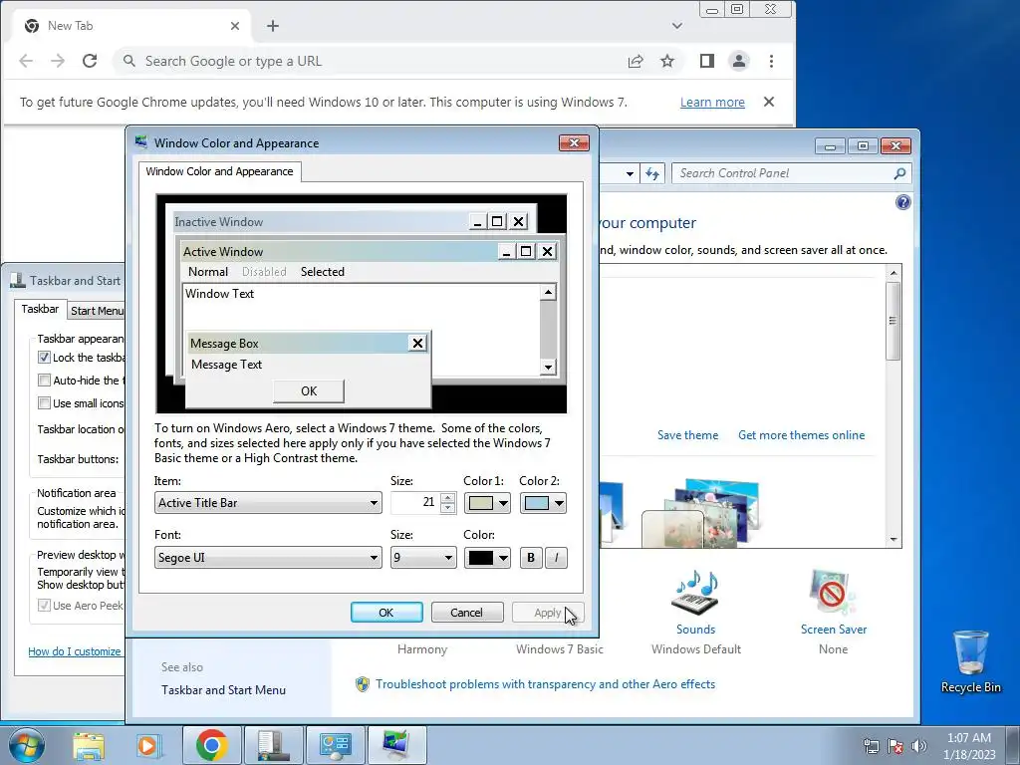The height and width of the screenshot is (765, 1020).
Task: Open the Color 2 picker dropdown
Action: (543, 503)
